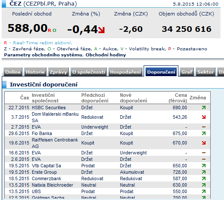
Task: Select the Commerzbank company name
Action: [46, 178]
